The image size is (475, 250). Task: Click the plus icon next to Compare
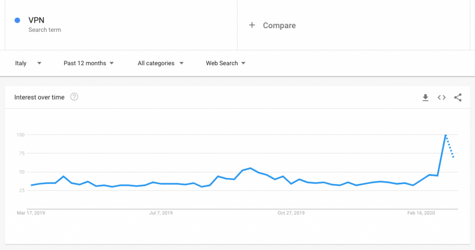pyautogui.click(x=252, y=25)
